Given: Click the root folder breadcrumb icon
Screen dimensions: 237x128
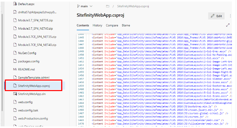Looking at the screenshot, I should (108, 6).
